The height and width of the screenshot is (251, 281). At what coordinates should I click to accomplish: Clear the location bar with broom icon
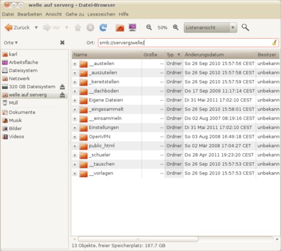(275, 43)
